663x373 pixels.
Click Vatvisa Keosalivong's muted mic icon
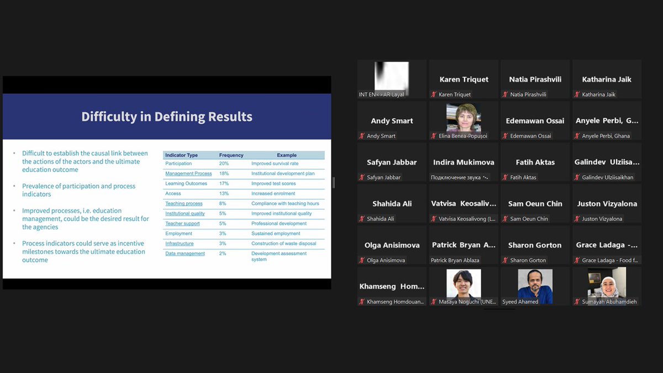click(434, 219)
